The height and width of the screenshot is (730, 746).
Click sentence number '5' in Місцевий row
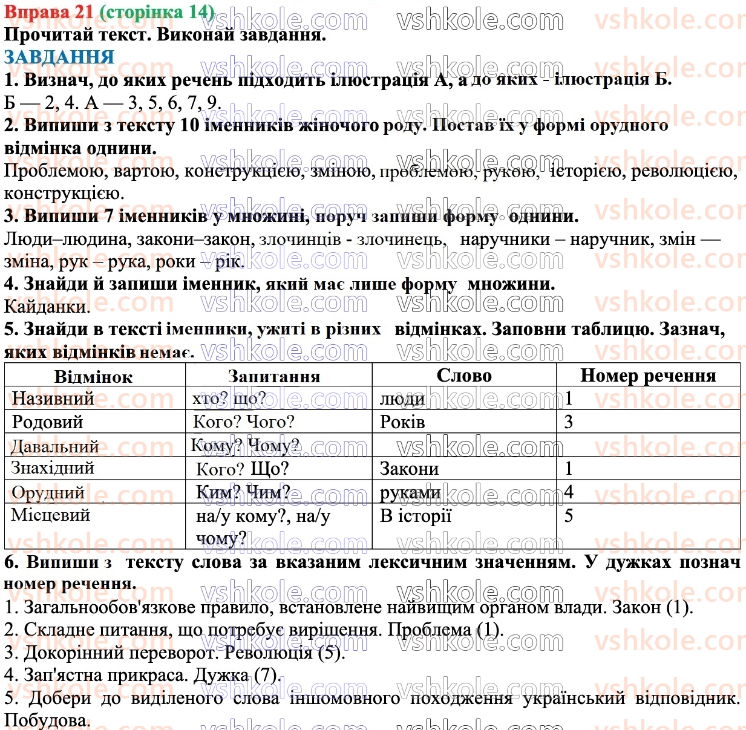(568, 516)
